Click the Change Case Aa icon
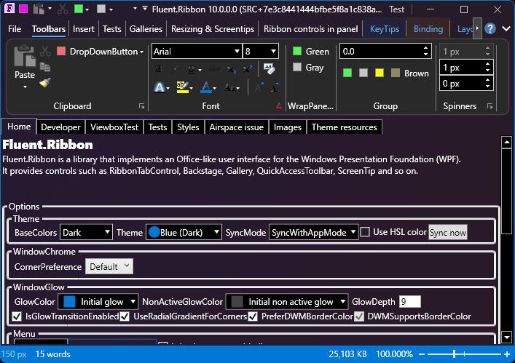This screenshot has width=515, height=363. click(229, 88)
